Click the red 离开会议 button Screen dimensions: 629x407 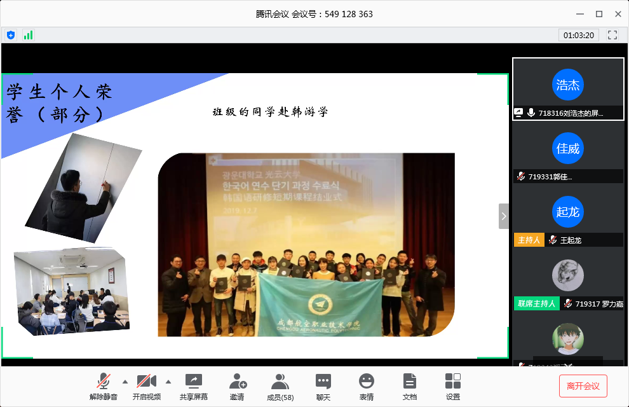tap(583, 386)
